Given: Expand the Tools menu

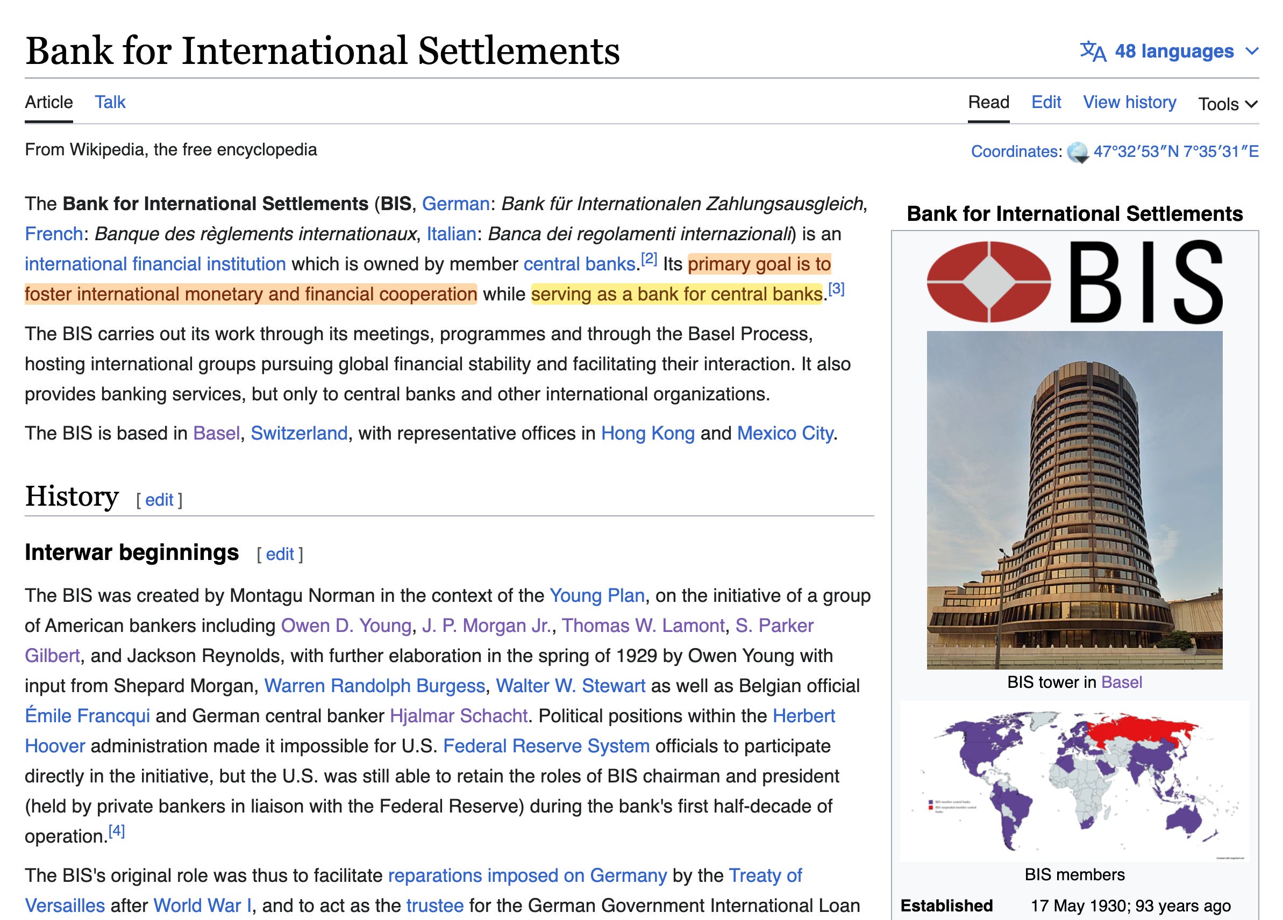Looking at the screenshot, I should coord(1228,104).
